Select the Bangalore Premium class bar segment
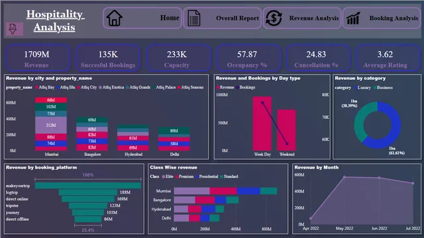 tap(205, 200)
